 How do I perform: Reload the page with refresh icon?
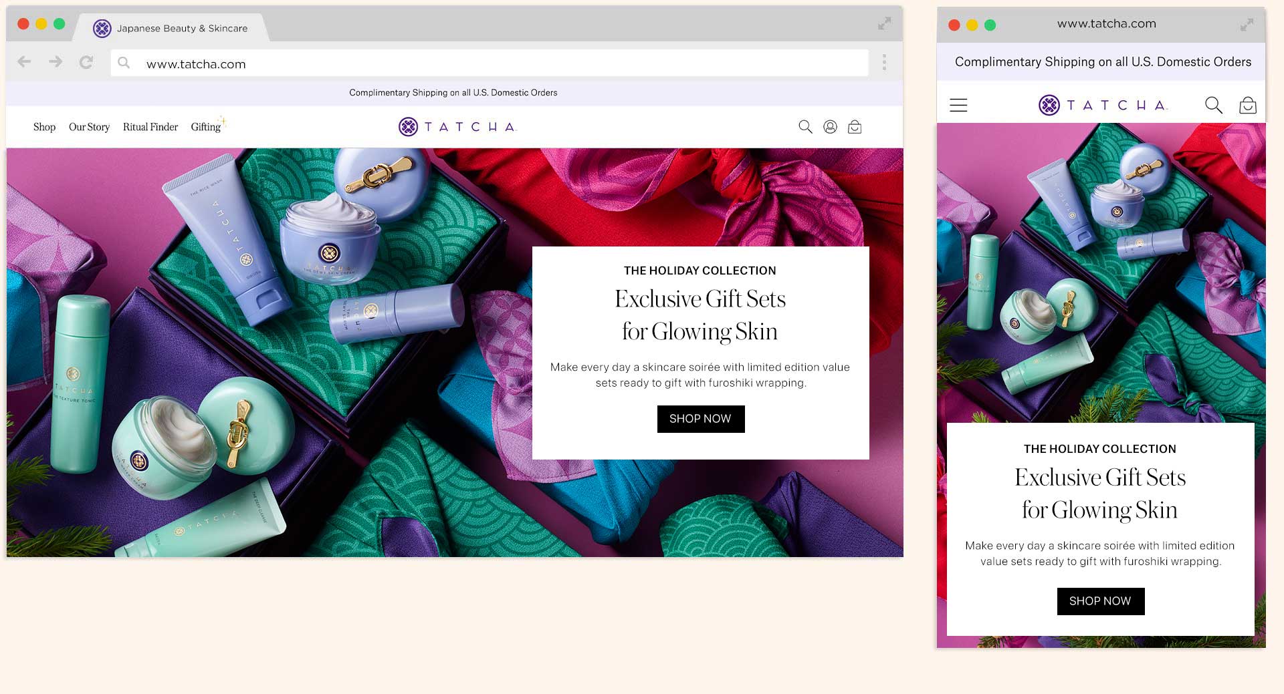[86, 62]
